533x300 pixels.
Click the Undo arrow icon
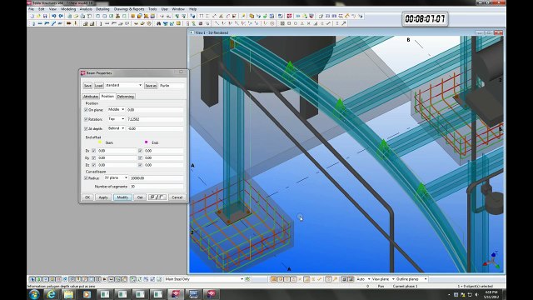point(53,16)
